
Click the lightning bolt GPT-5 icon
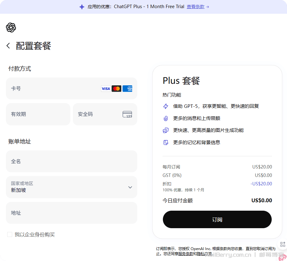click(x=166, y=106)
